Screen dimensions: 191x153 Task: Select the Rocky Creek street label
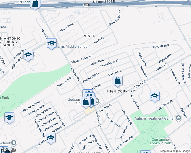[135, 102]
